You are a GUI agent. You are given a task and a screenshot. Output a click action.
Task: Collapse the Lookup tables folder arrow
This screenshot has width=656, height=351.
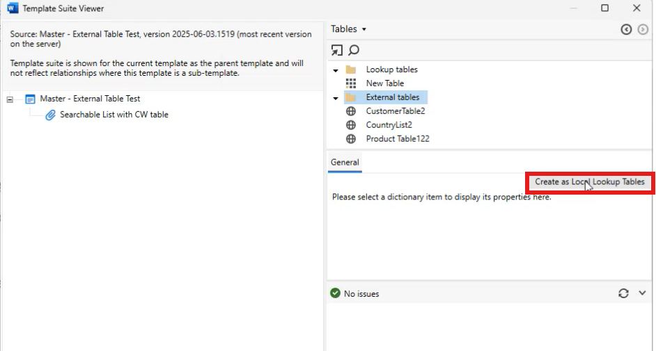[336, 70]
